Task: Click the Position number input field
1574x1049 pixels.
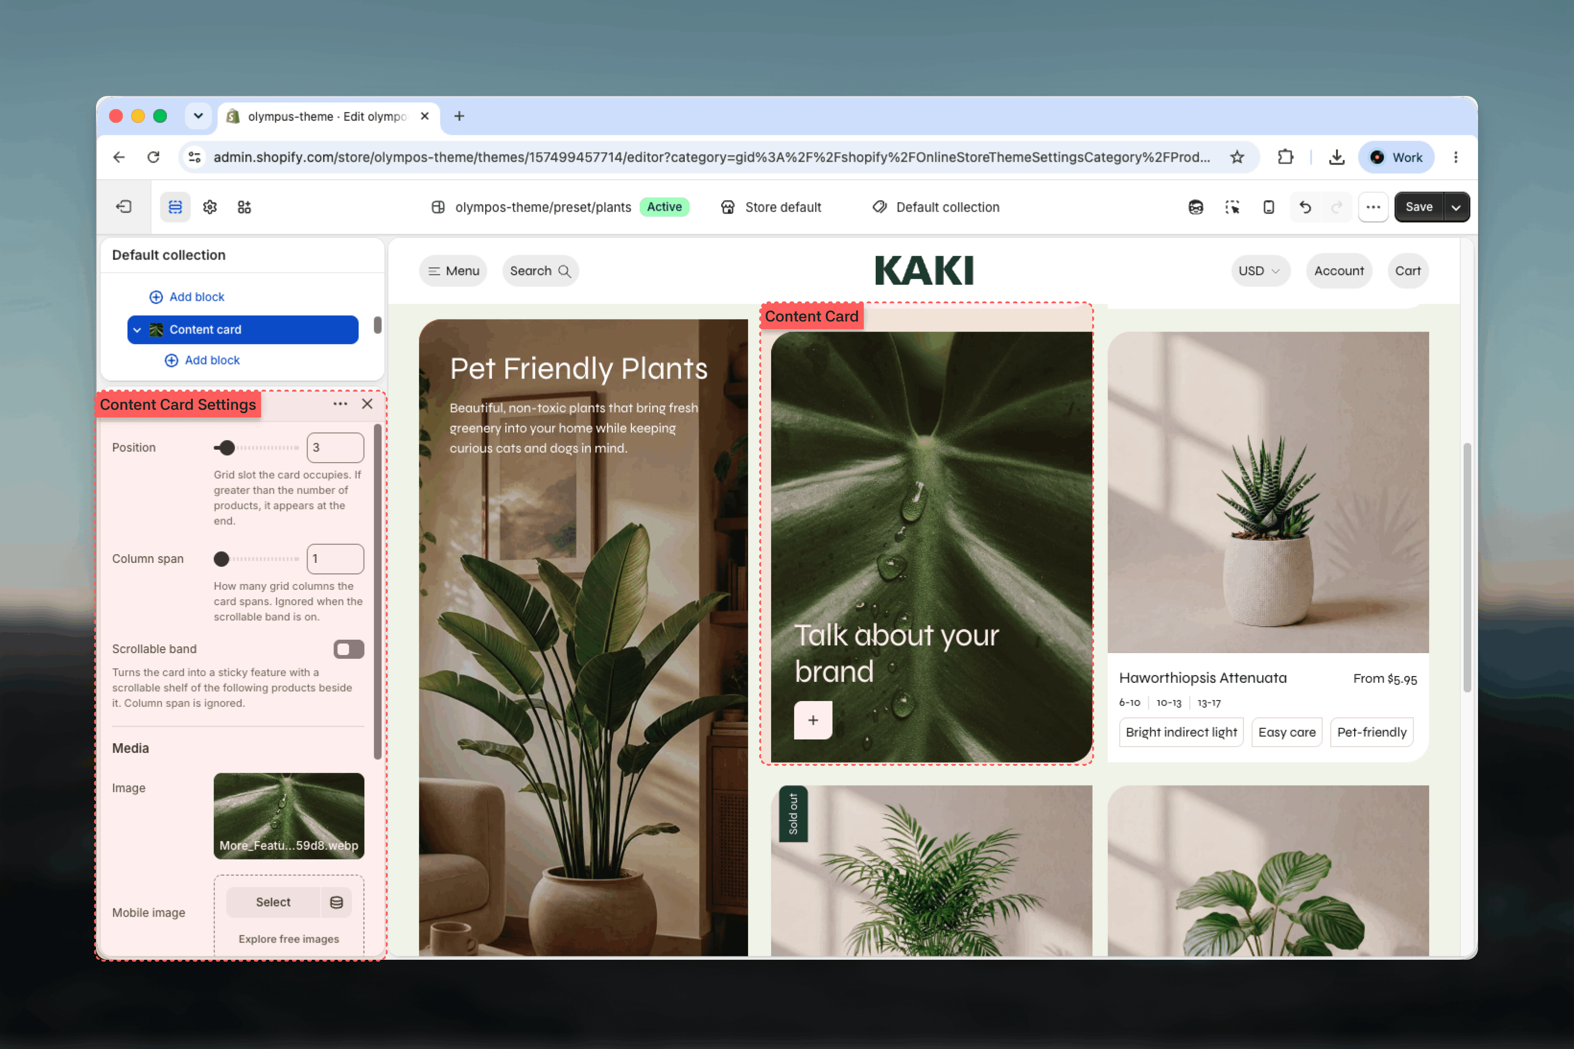Action: click(335, 448)
